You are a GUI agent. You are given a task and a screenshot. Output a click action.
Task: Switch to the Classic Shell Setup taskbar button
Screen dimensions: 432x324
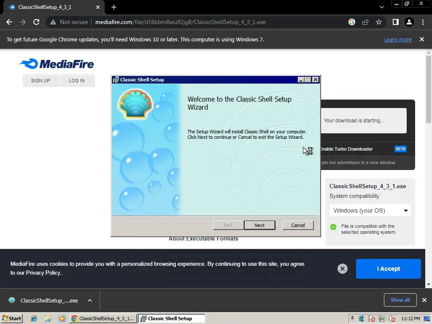172,319
